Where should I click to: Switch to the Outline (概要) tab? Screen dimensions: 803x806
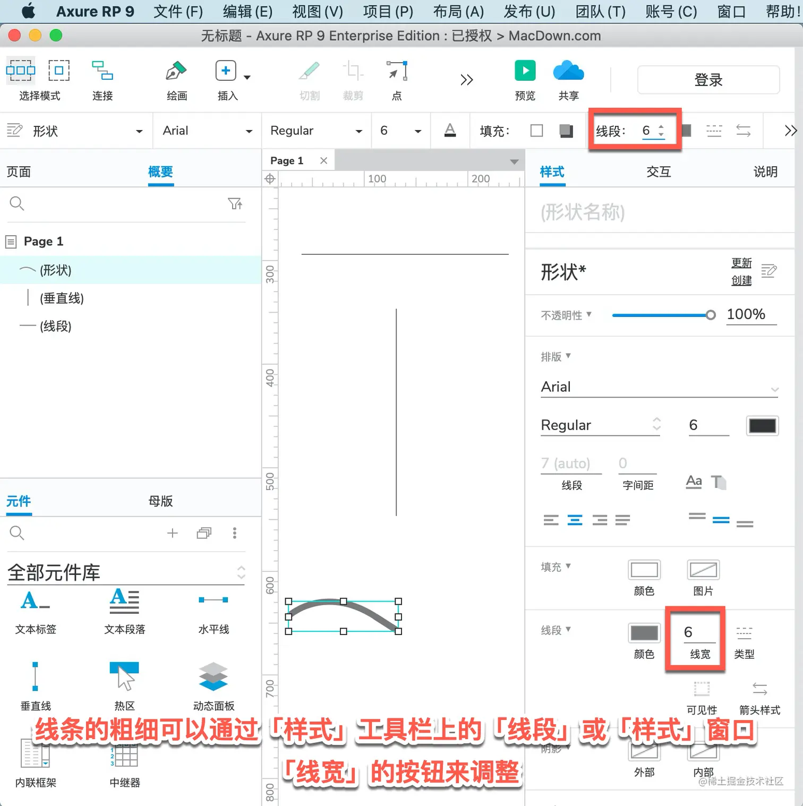160,172
